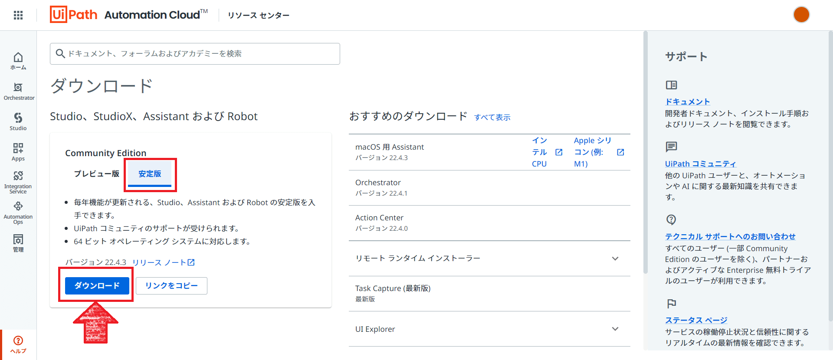Download macOS Assistant for Apple シリコン
Viewport: 833px width, 360px height.
593,152
